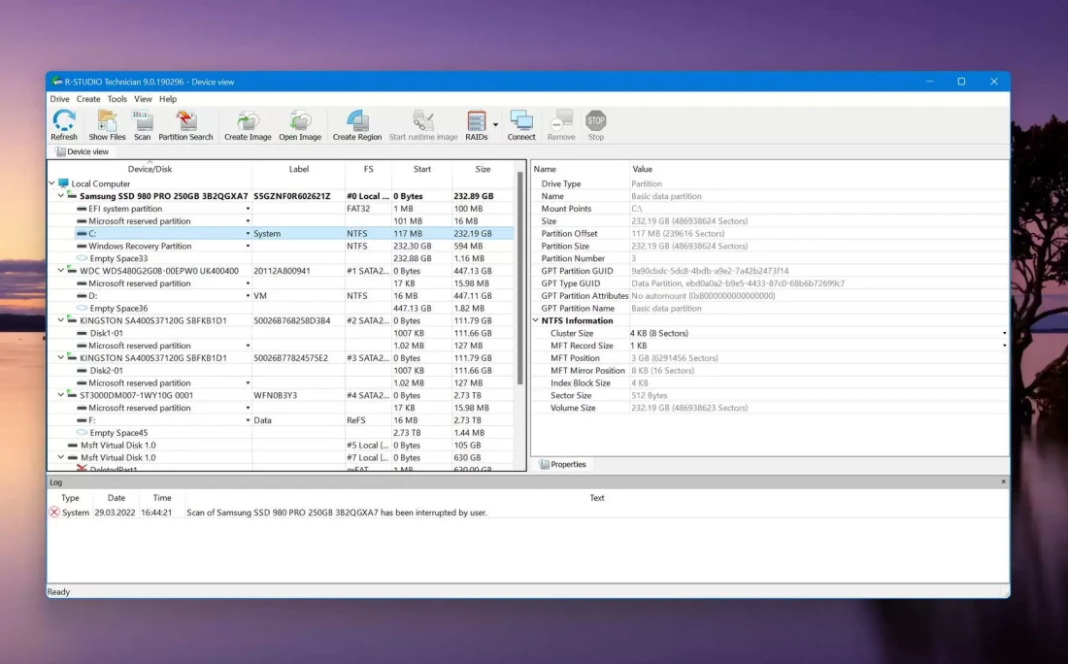The height and width of the screenshot is (664, 1068).
Task: Collapse the NTFS Information section
Action: click(x=536, y=320)
